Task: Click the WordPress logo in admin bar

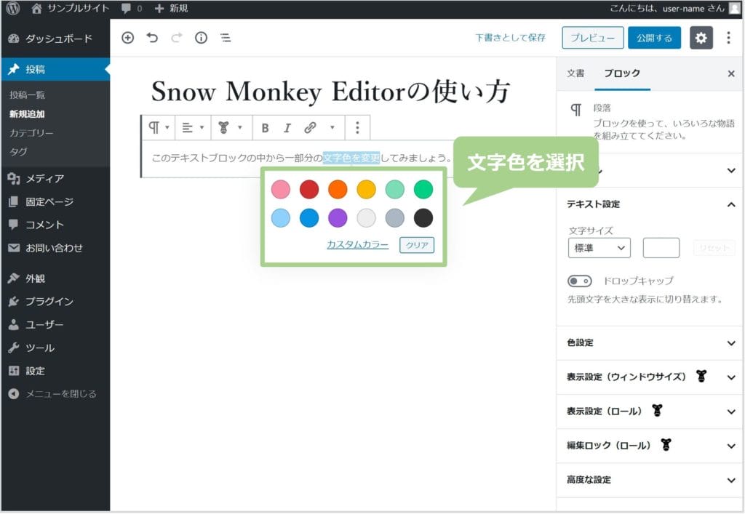Action: pyautogui.click(x=13, y=8)
